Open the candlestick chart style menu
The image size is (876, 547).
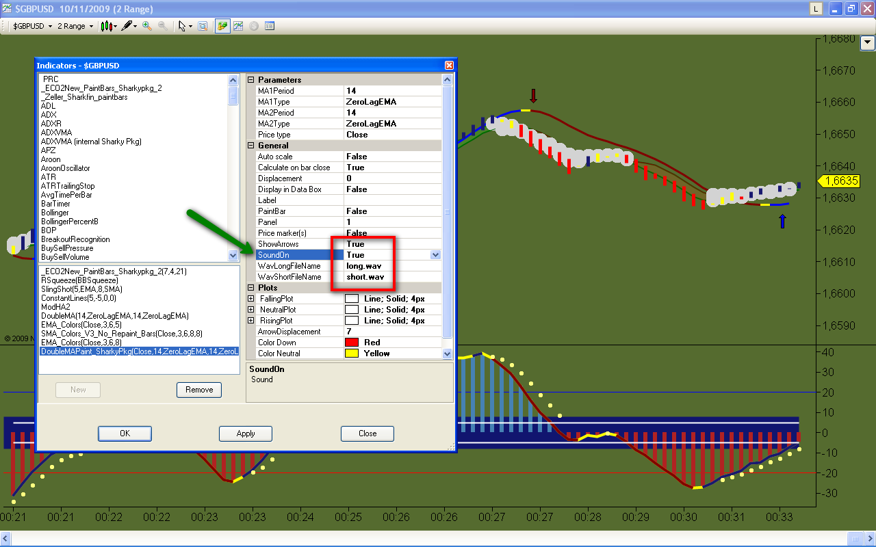(x=109, y=26)
